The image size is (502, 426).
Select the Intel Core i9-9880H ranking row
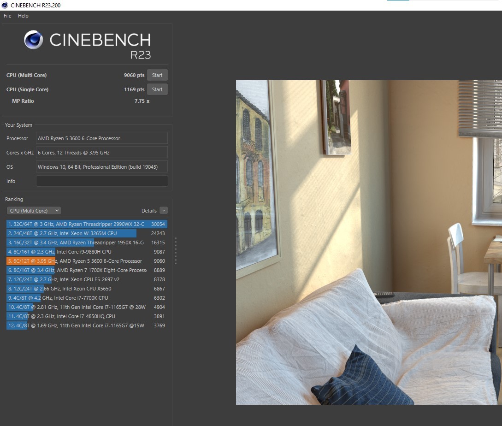pos(87,252)
